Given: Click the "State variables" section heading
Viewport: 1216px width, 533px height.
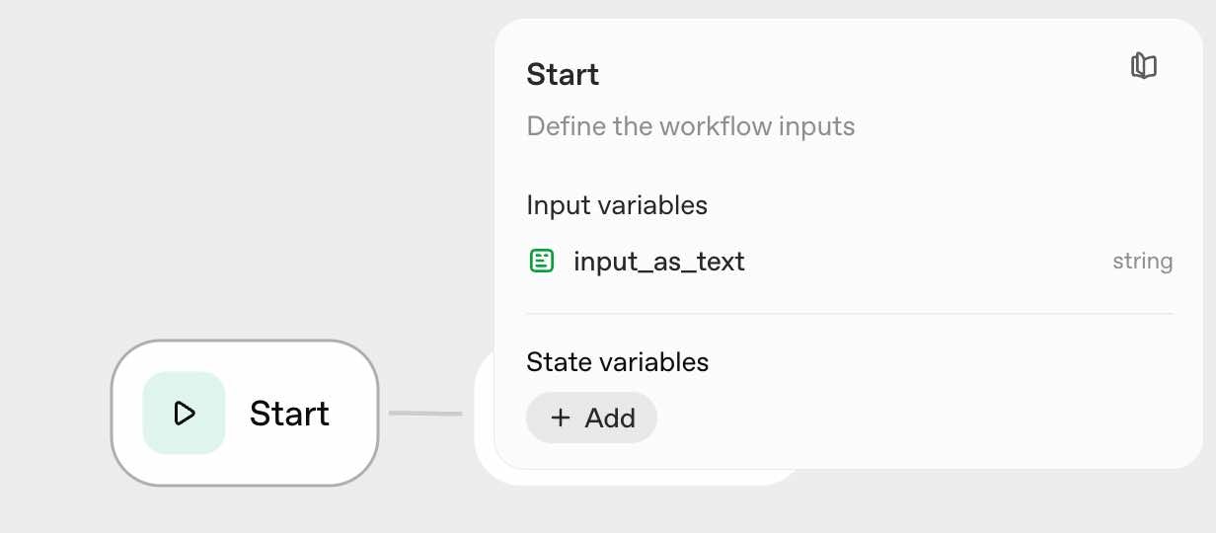Looking at the screenshot, I should click(x=618, y=362).
